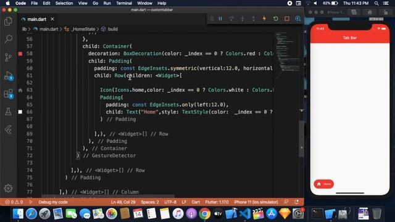Viewport: 395px width, 222px height.
Task: Click Step Out in debug toolbar
Action: tap(254, 18)
